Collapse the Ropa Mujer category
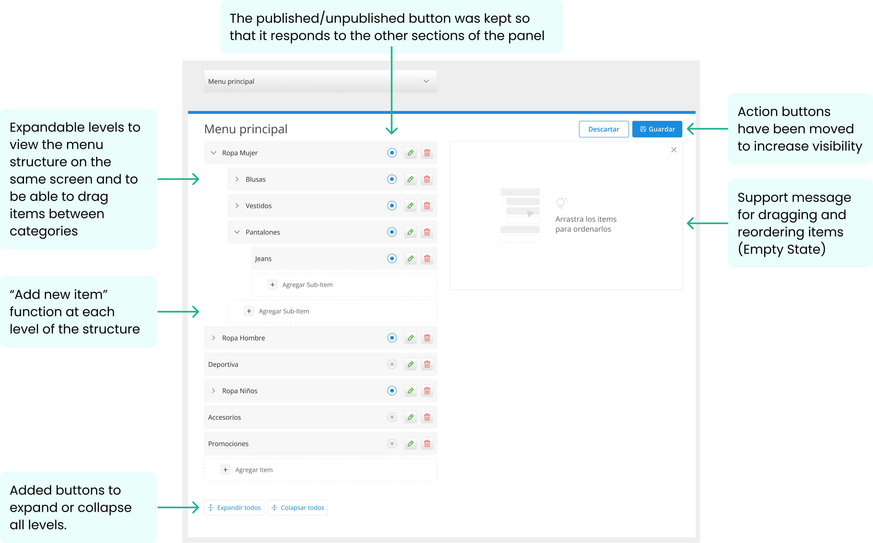This screenshot has width=873, height=543. point(214,152)
